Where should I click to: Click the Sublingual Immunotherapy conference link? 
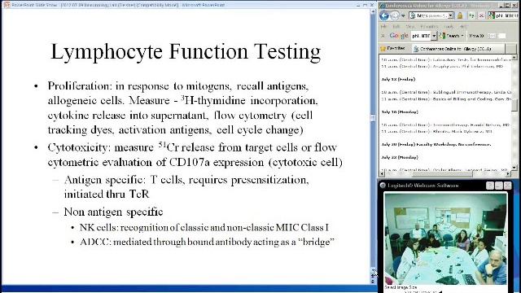446,92
